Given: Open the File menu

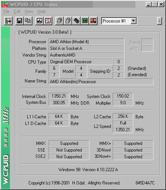Looking at the screenshot, I should (x=6, y=11).
